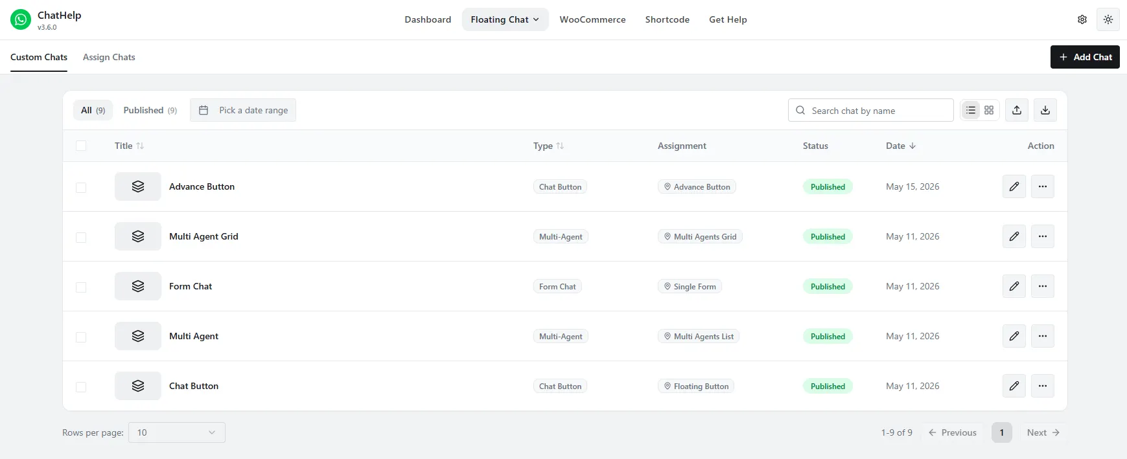Click the upload export icon button

pyautogui.click(x=1017, y=110)
